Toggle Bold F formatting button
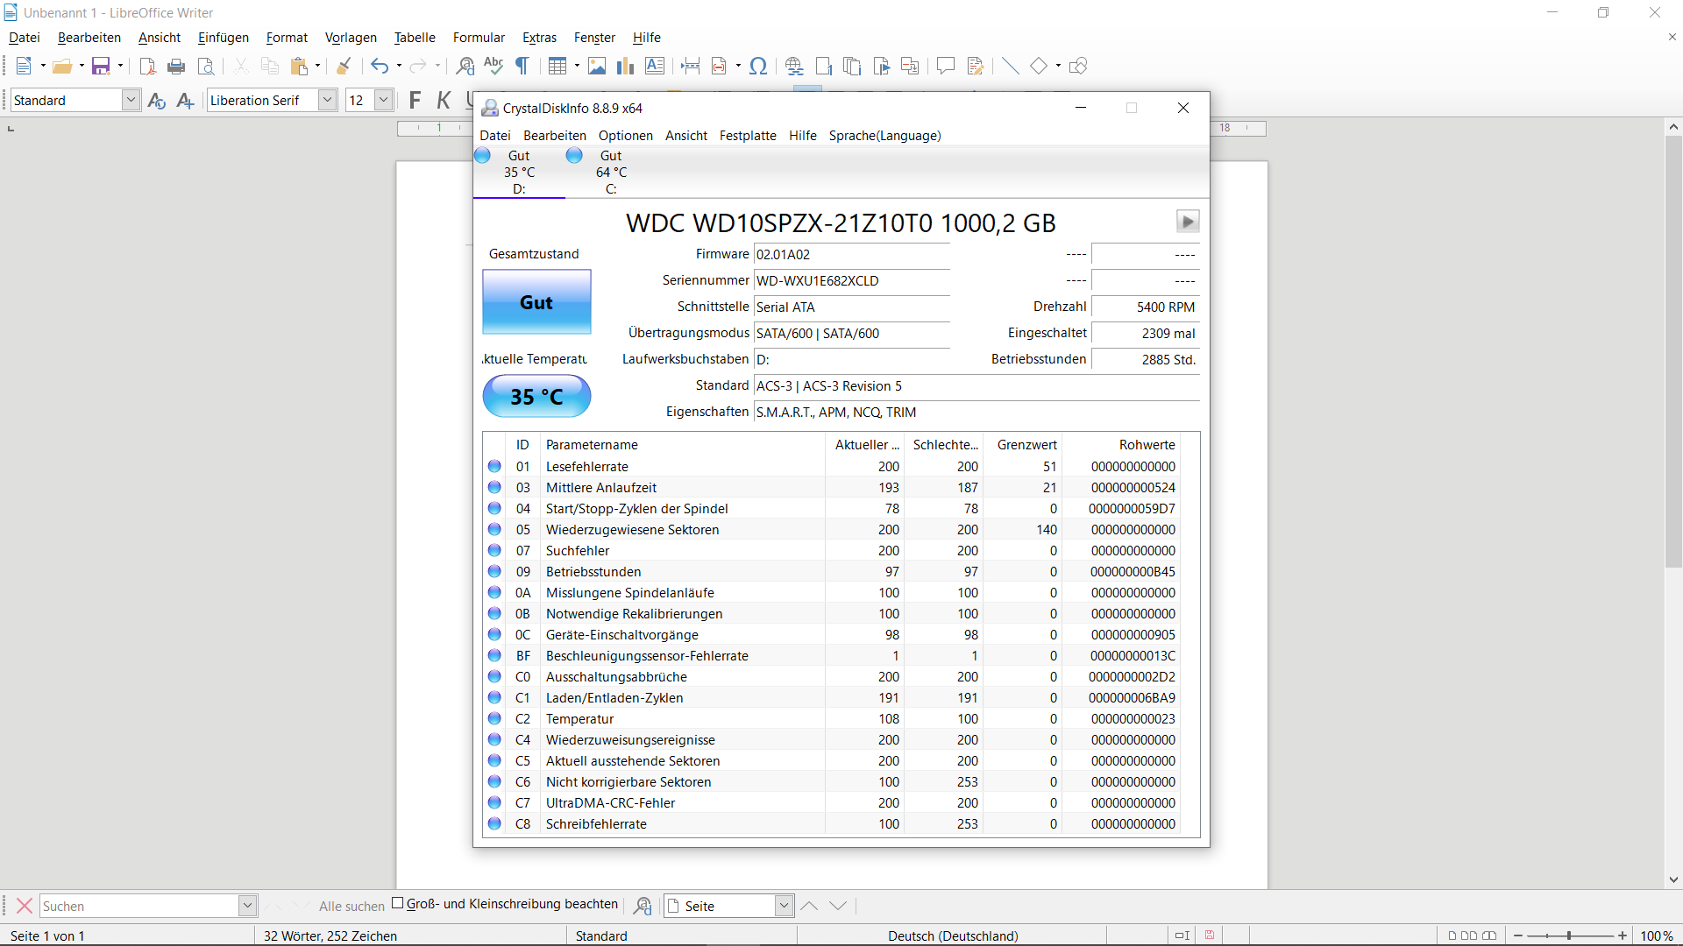Image resolution: width=1683 pixels, height=946 pixels. 415,100
